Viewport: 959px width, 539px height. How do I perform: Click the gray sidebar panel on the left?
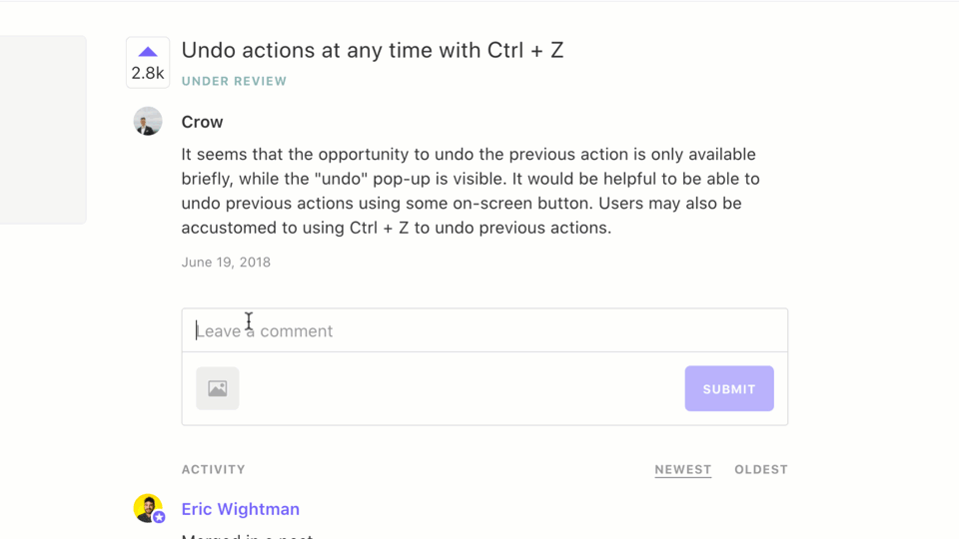click(42, 130)
